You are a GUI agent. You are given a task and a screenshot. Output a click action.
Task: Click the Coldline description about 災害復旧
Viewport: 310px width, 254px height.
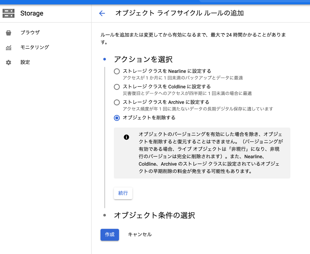pyautogui.click(x=187, y=93)
